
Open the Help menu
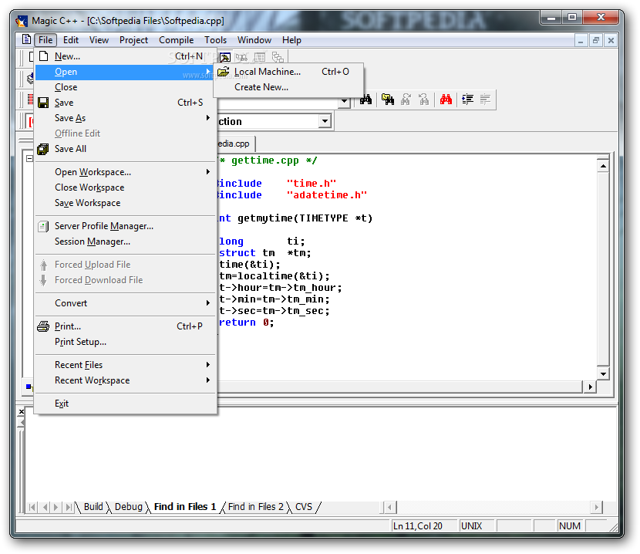[291, 40]
